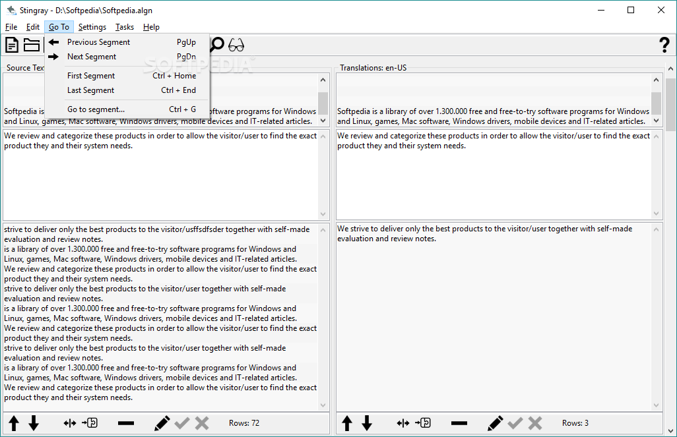Click the open folder toolbar icon

point(32,45)
